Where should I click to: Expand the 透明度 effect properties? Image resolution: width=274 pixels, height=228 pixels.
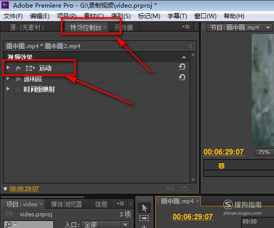pos(8,78)
